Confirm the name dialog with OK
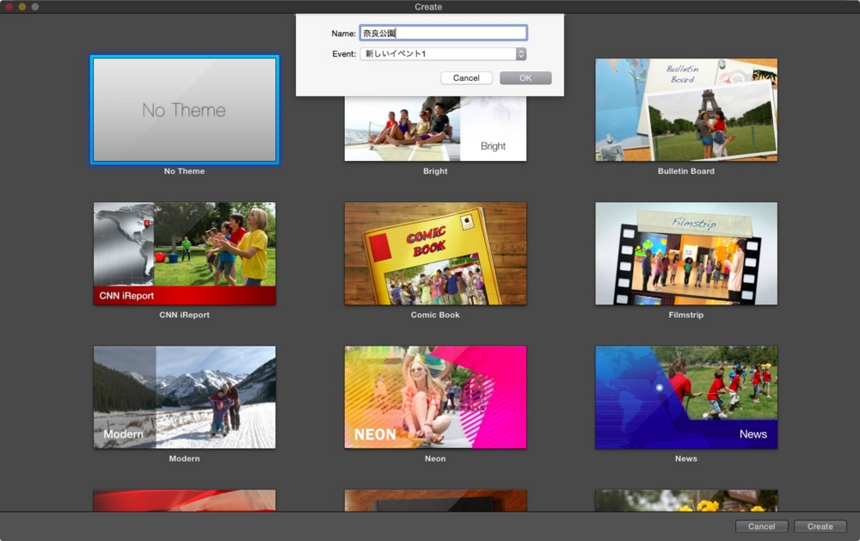Image resolution: width=860 pixels, height=541 pixels. pos(525,78)
